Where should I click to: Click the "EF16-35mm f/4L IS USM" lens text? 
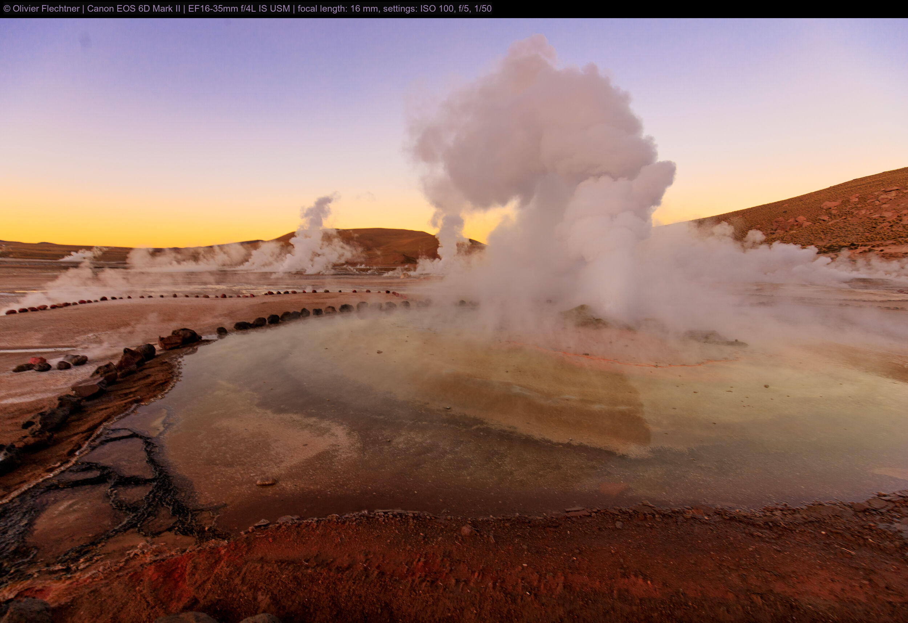coord(239,9)
